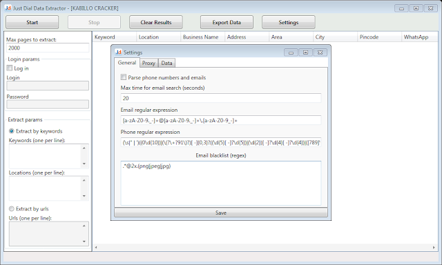
Task: Open Settings from the toolbar
Action: click(x=289, y=22)
